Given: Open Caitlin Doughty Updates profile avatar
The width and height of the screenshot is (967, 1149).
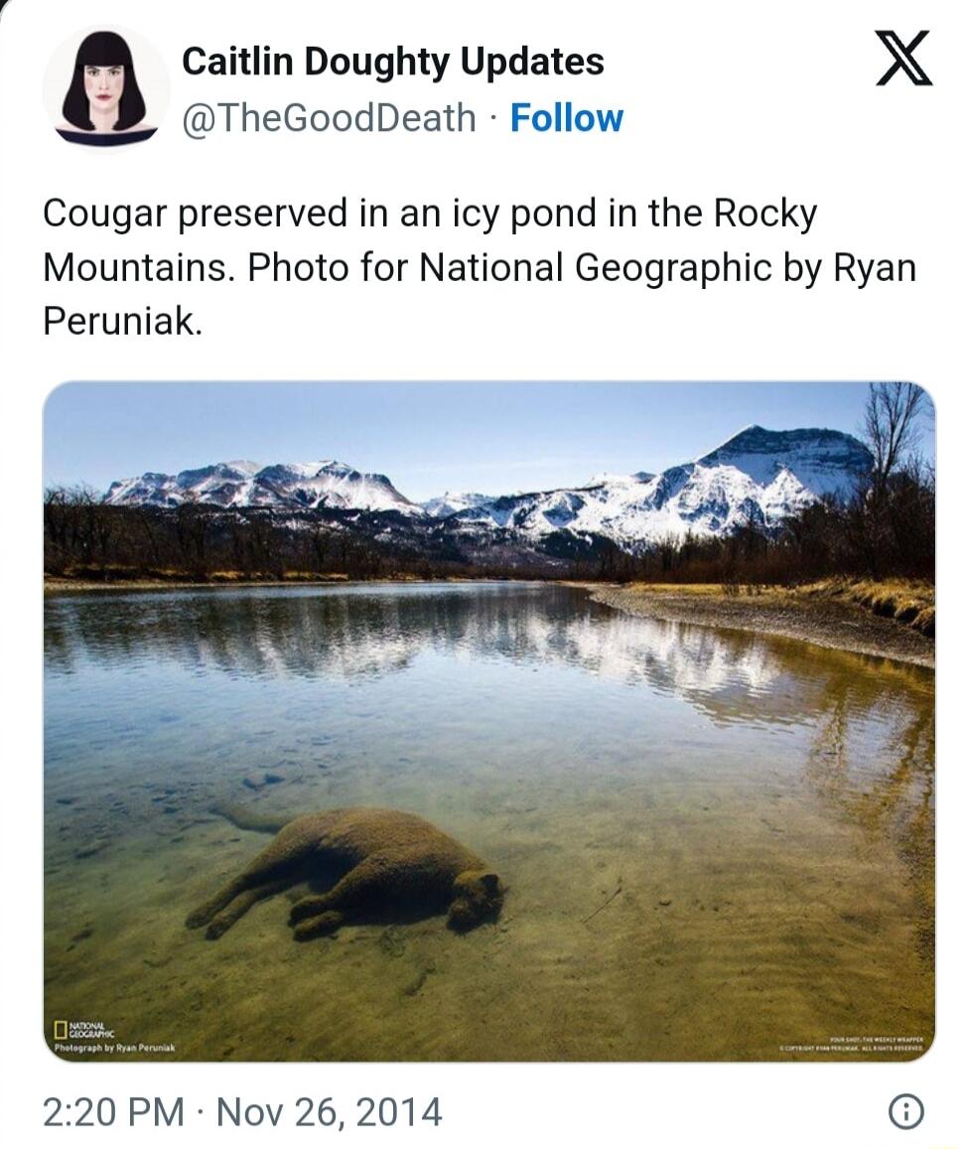Looking at the screenshot, I should point(106,88).
